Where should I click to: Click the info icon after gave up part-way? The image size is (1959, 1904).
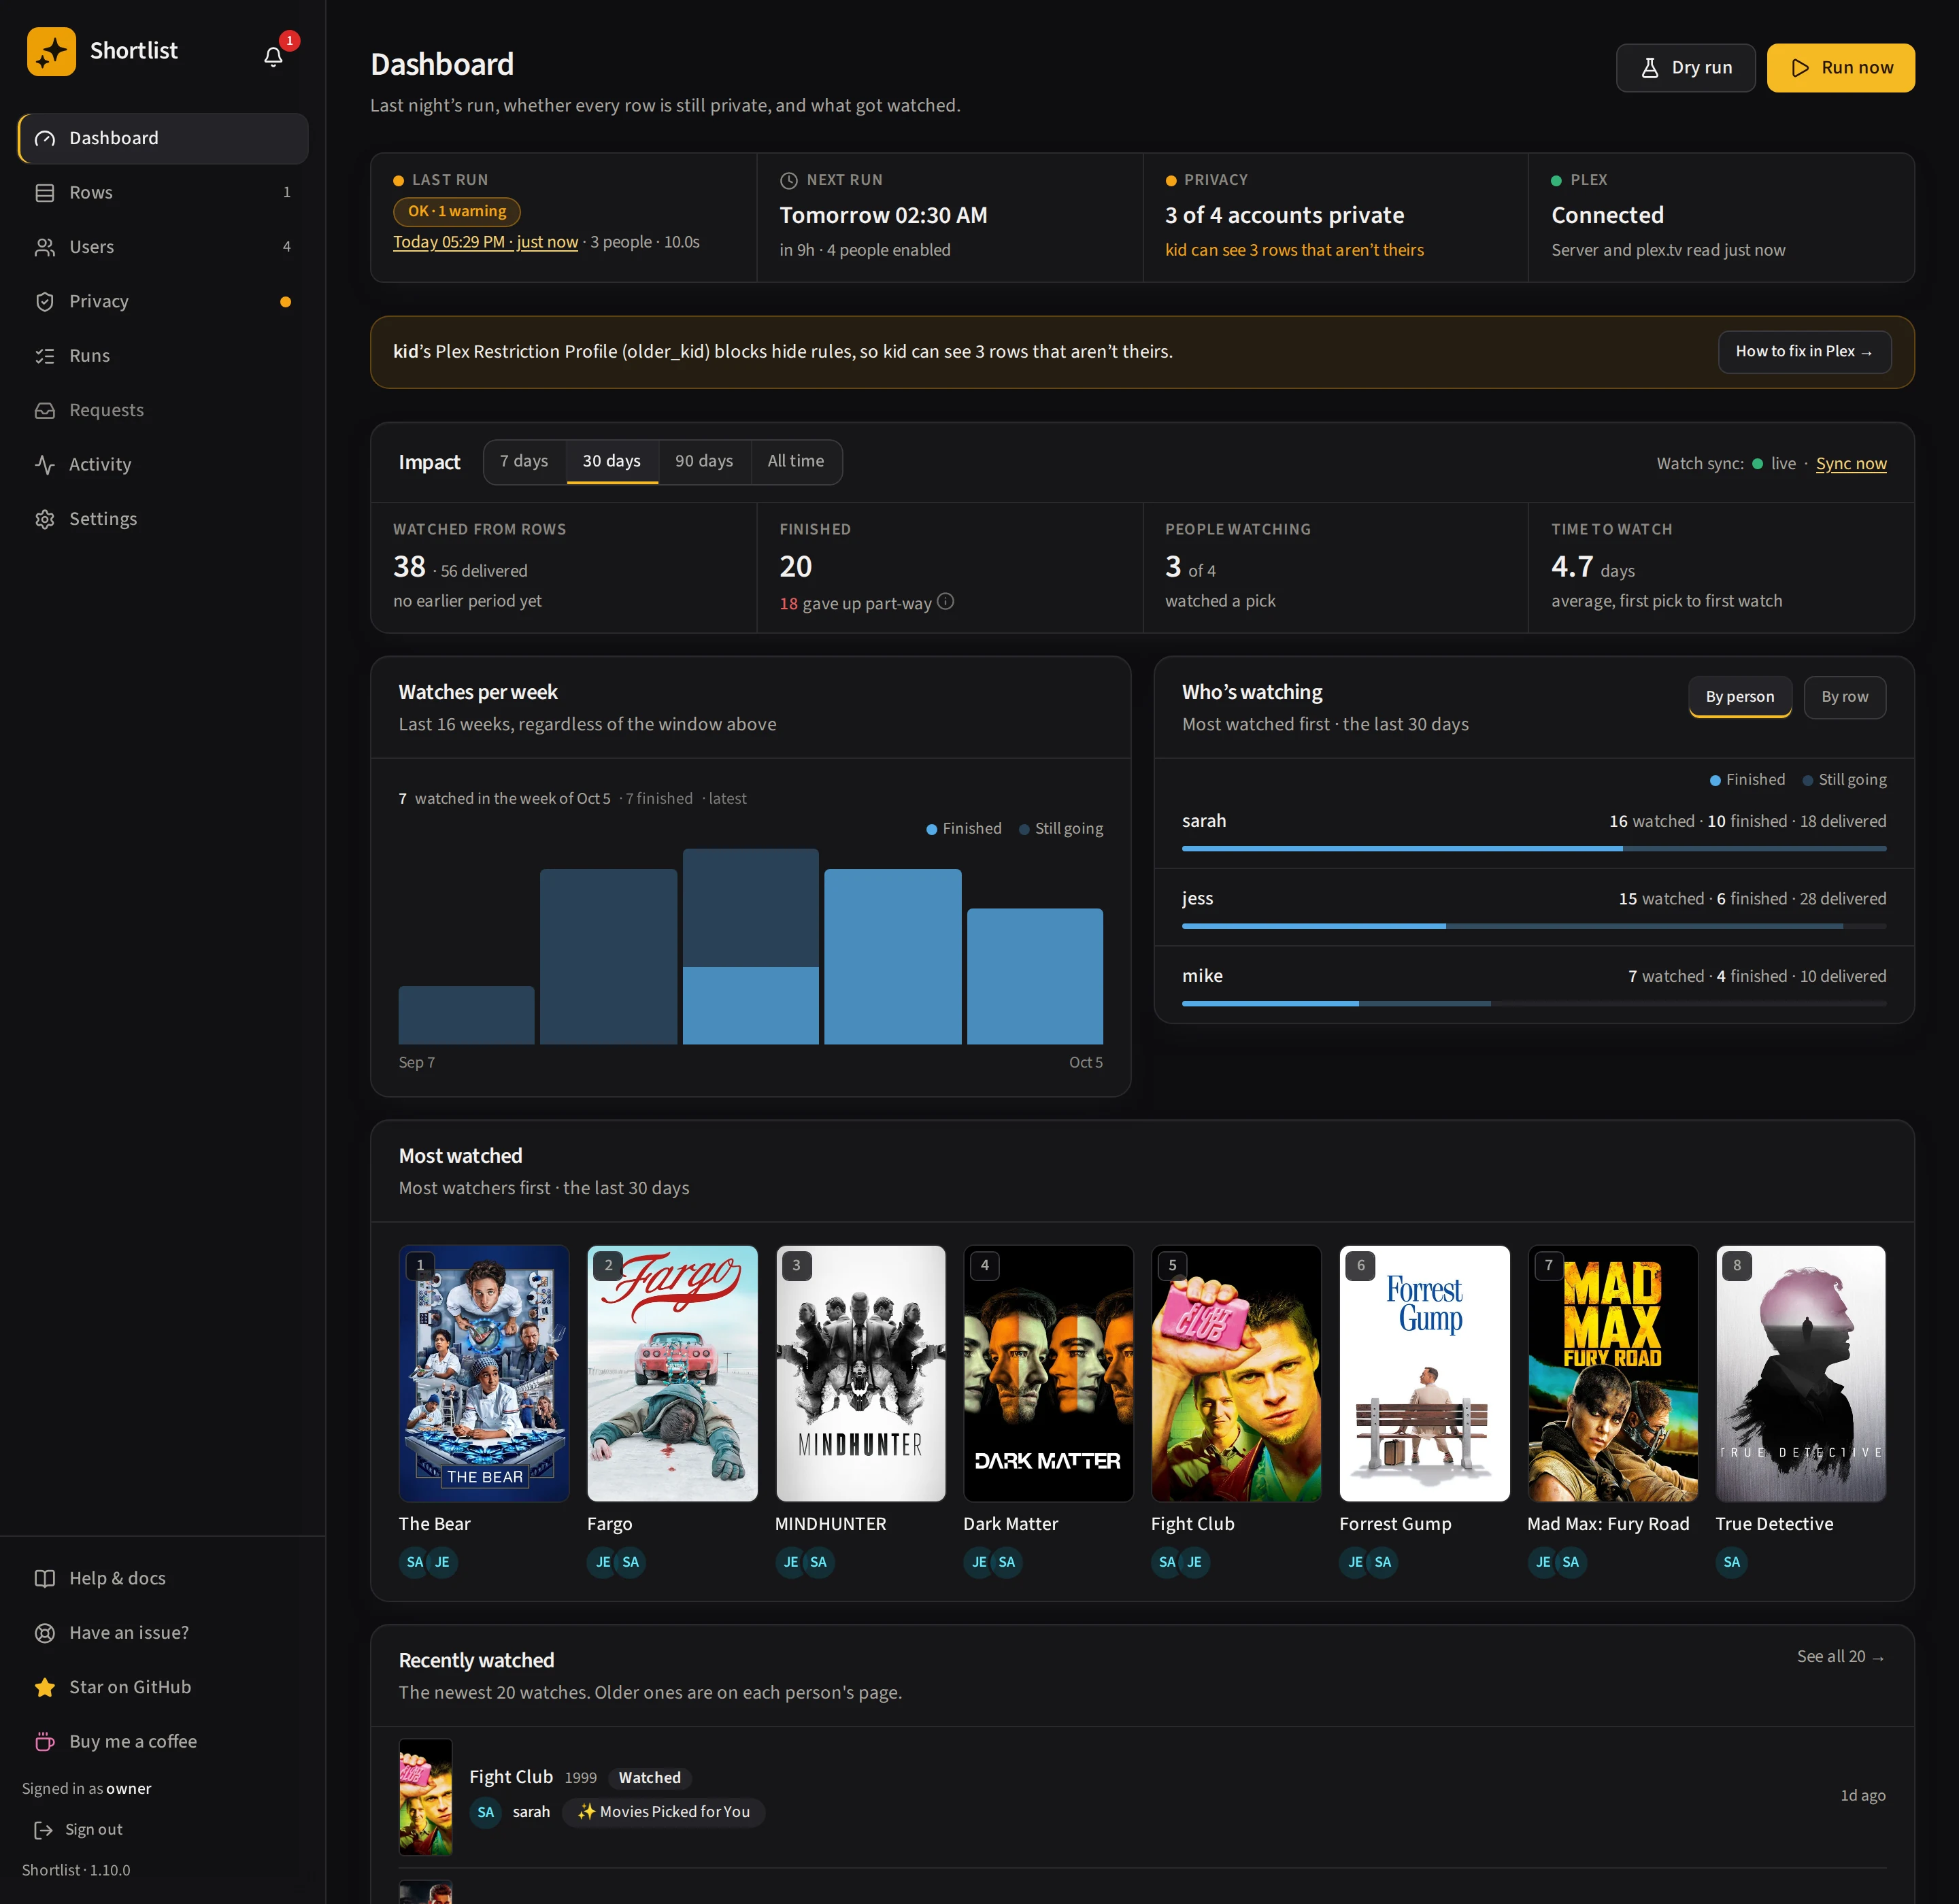(945, 601)
